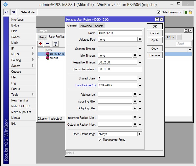
Task: Open the funnel filter icon in Hotspot window
Action: point(55,44)
